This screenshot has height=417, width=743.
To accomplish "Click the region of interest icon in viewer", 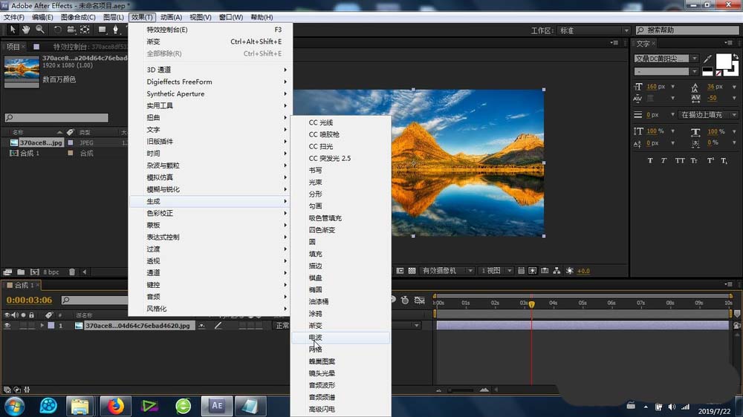I will [x=400, y=271].
